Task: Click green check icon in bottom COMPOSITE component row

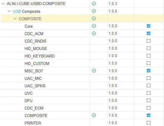Action: (94, 115)
